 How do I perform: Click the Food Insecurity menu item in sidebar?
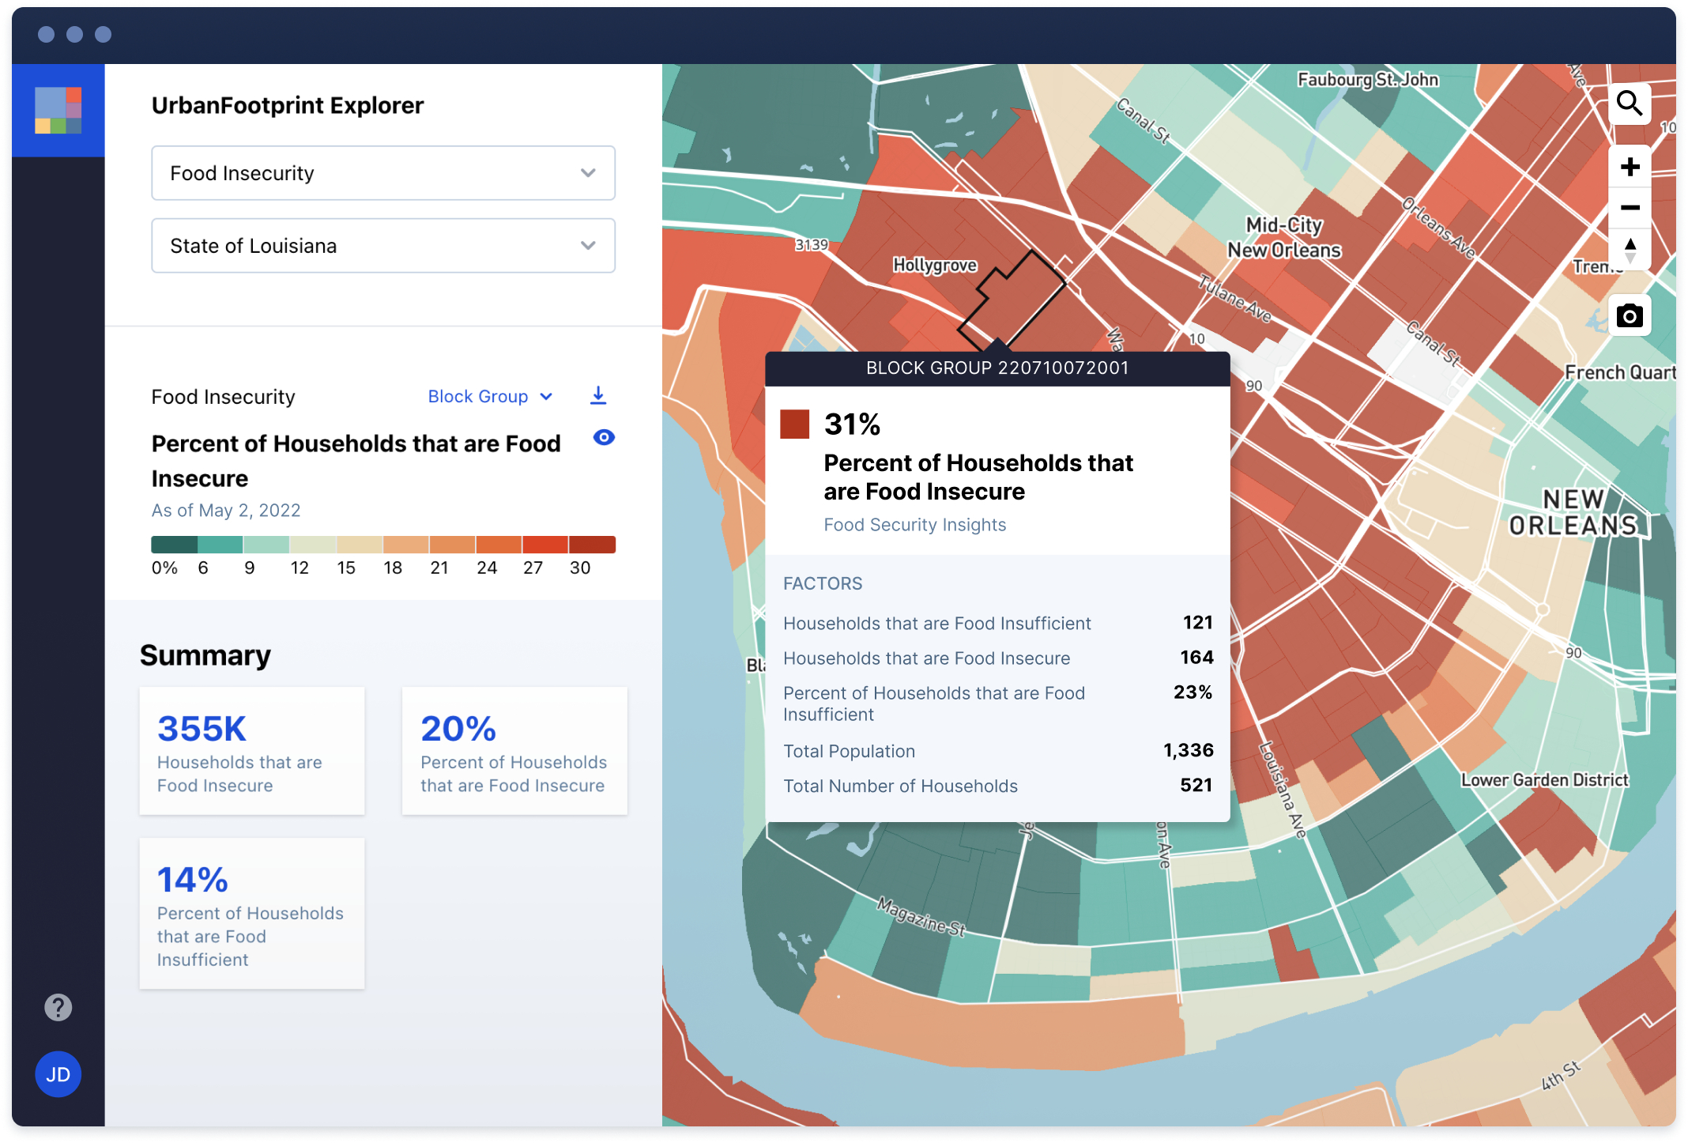pyautogui.click(x=381, y=172)
